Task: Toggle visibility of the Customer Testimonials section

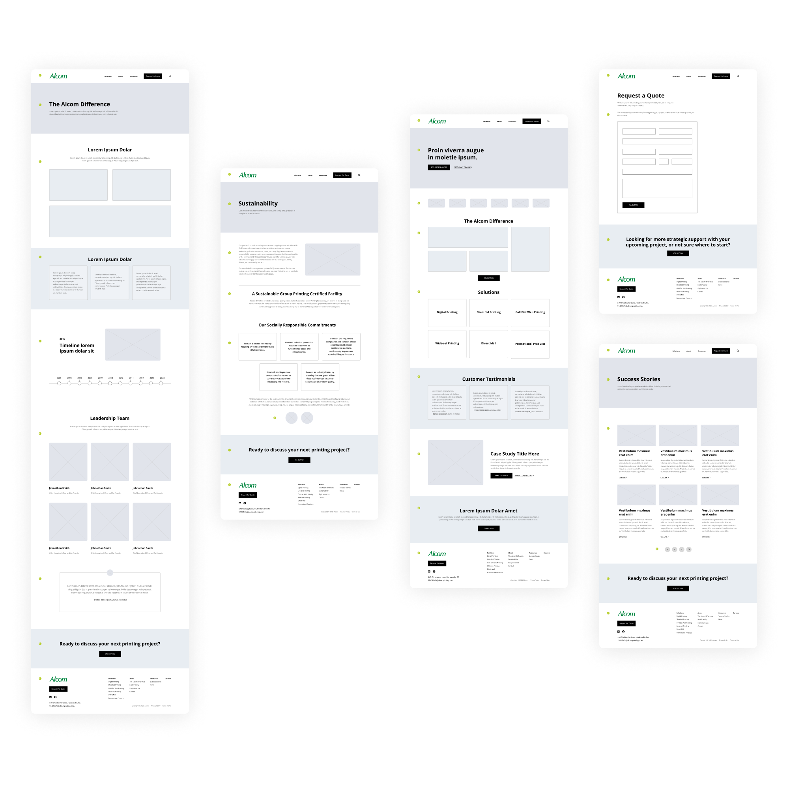Action: coord(418,376)
